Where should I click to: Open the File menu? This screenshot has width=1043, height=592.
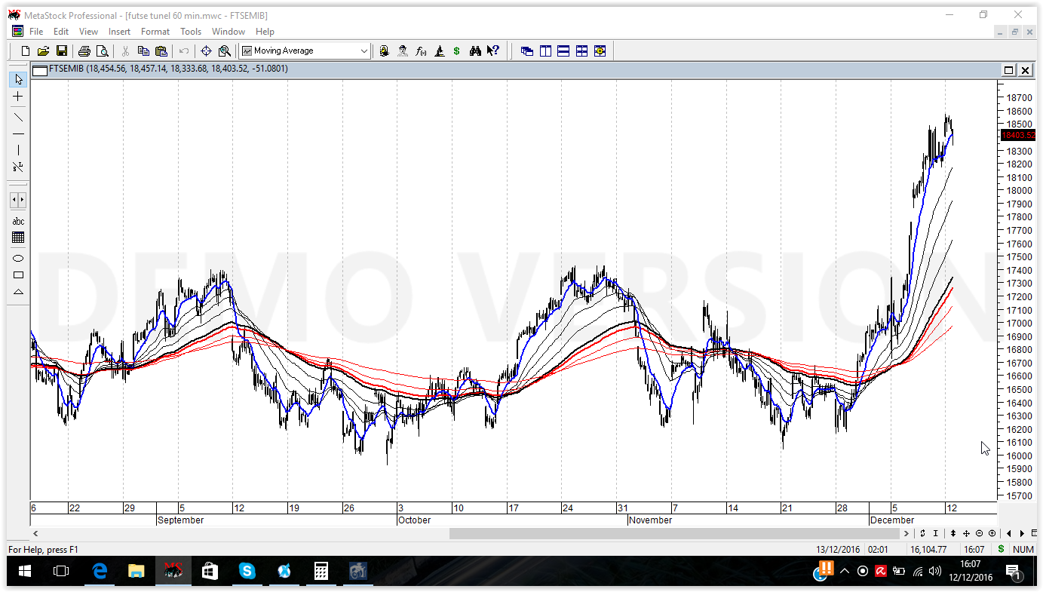pos(36,32)
